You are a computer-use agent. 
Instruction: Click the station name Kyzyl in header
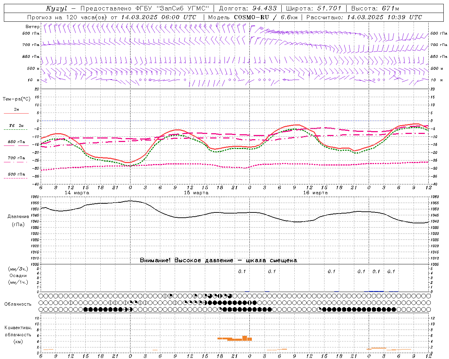(x=56, y=8)
